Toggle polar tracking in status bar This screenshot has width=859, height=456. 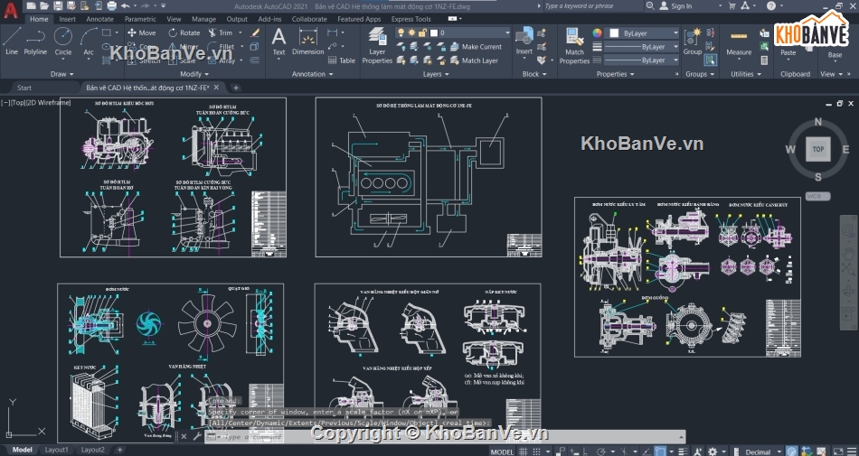(601, 451)
